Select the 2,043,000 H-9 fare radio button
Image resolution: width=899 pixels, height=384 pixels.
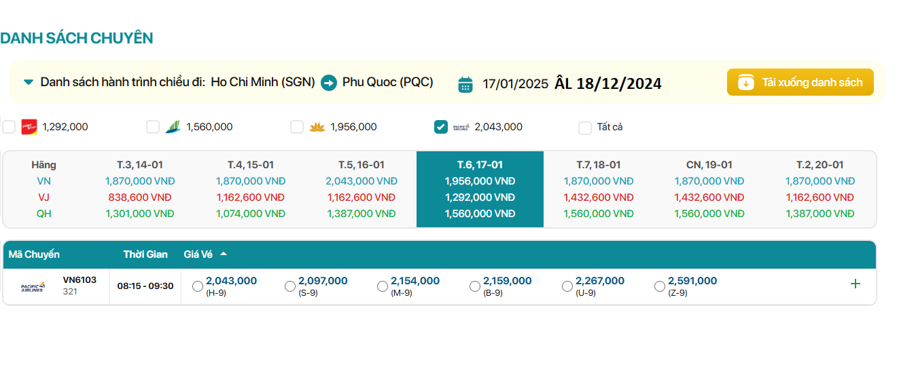198,286
